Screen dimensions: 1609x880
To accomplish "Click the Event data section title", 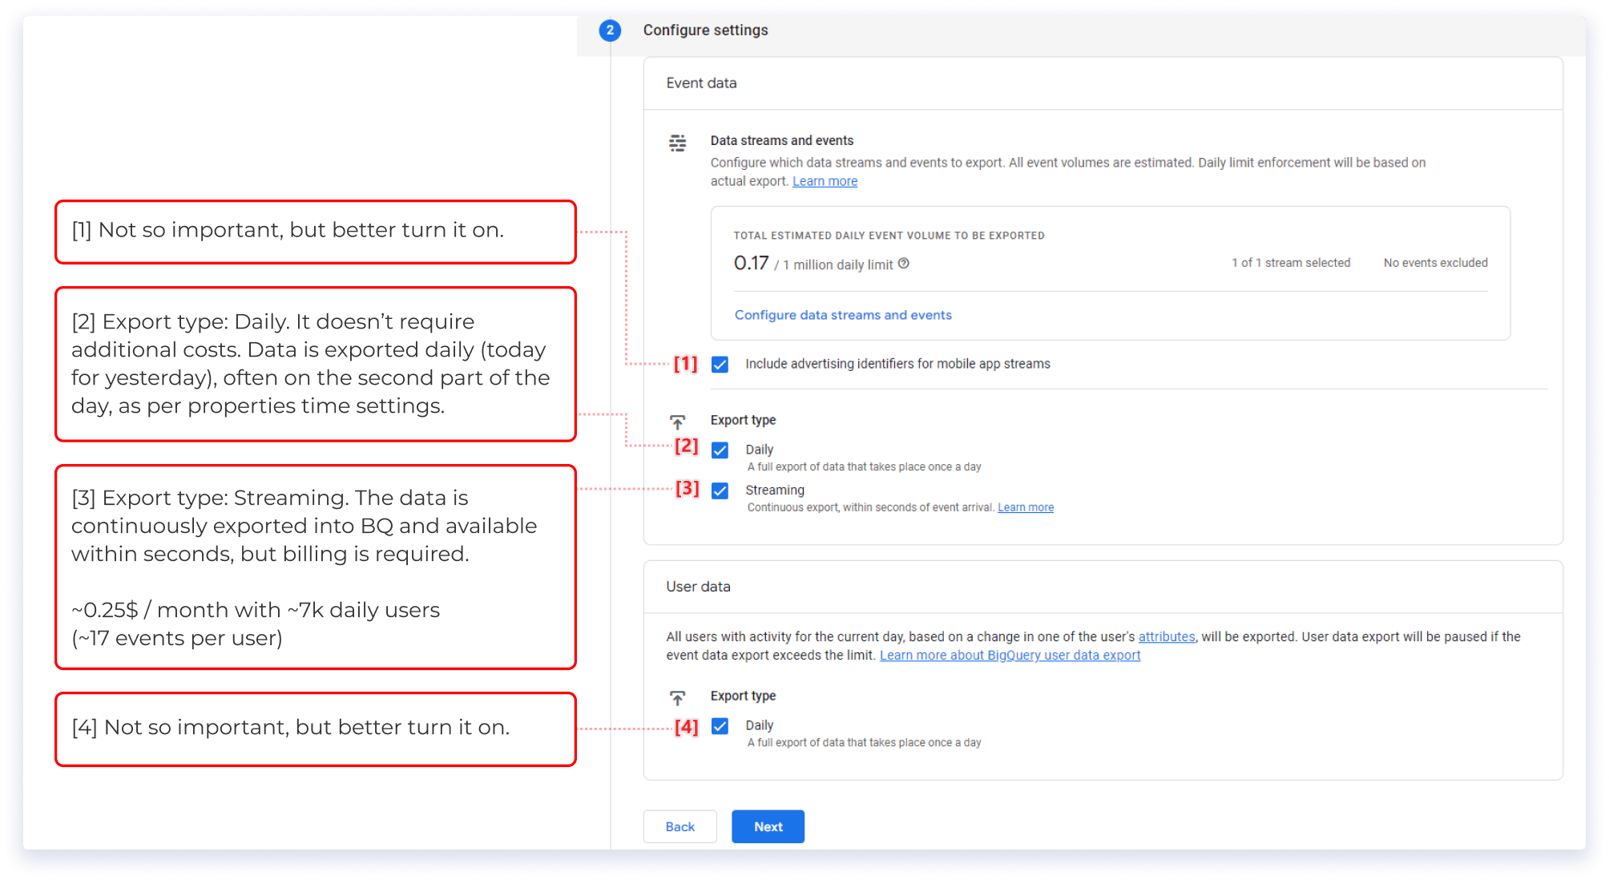I will (701, 83).
